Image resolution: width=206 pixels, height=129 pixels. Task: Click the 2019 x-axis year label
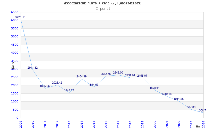(x=143, y=124)
